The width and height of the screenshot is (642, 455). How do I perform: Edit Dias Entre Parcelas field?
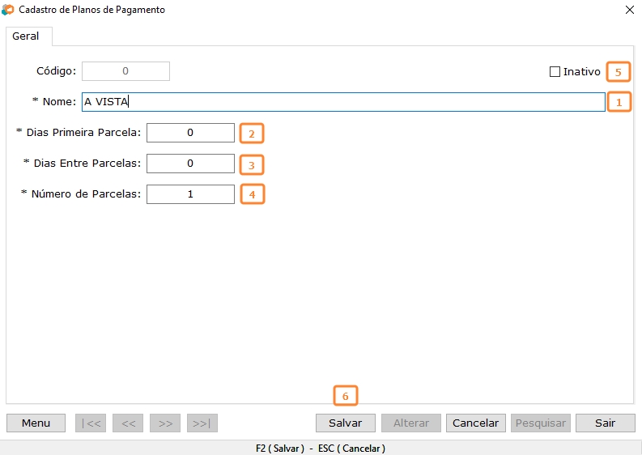[x=190, y=164]
